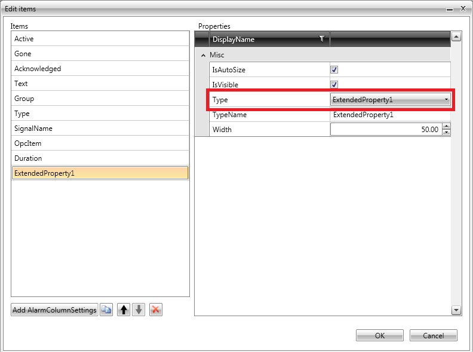
Task: Click the Add AlarmColumnSettings button
Action: pyautogui.click(x=54, y=310)
